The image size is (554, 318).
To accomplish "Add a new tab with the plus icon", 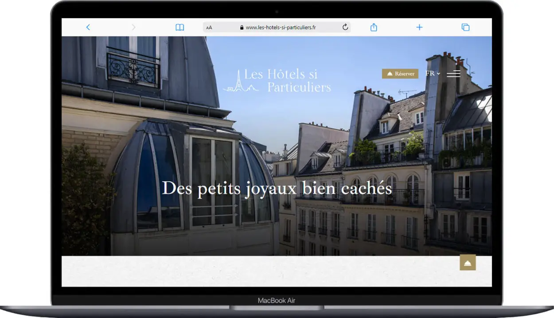I will tap(419, 27).
